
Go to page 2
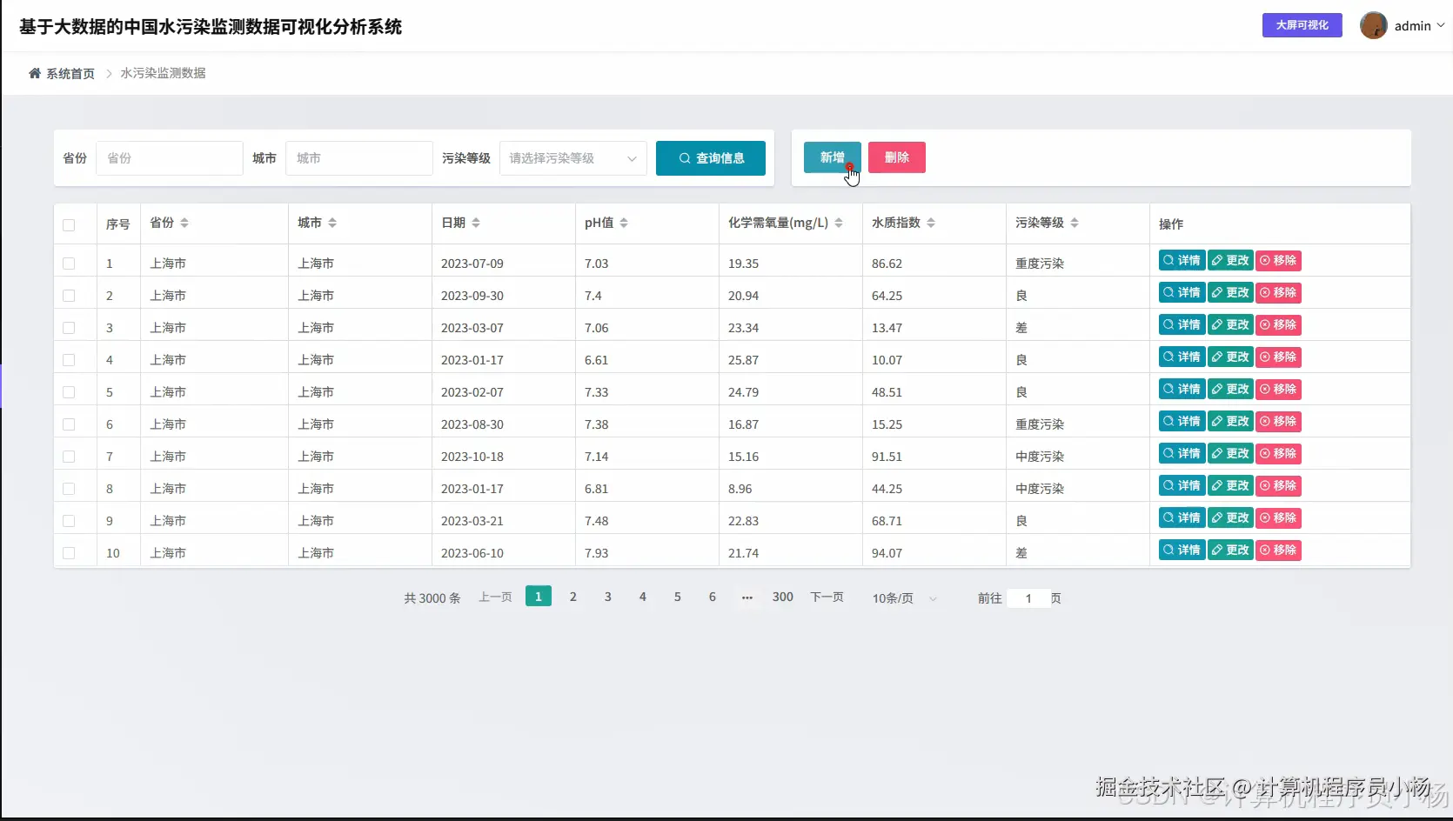(573, 597)
